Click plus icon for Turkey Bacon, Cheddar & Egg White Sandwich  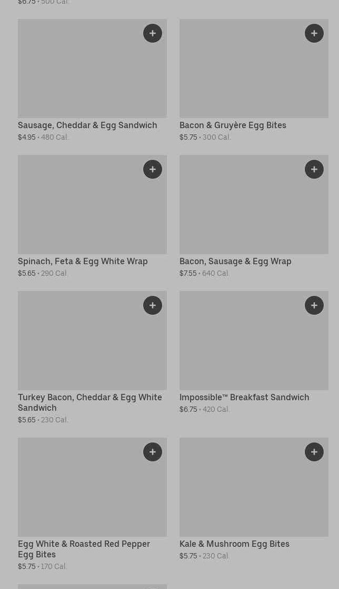[153, 305]
